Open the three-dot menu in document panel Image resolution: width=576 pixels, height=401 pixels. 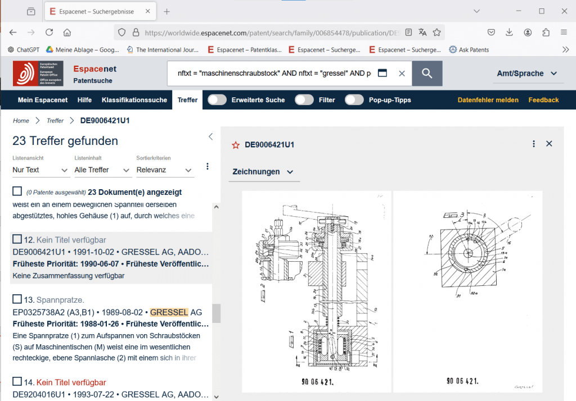coord(533,144)
